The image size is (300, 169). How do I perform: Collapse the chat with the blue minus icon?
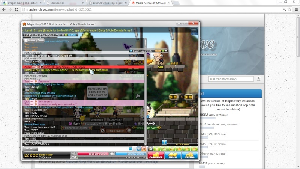pyautogui.click(x=130, y=149)
